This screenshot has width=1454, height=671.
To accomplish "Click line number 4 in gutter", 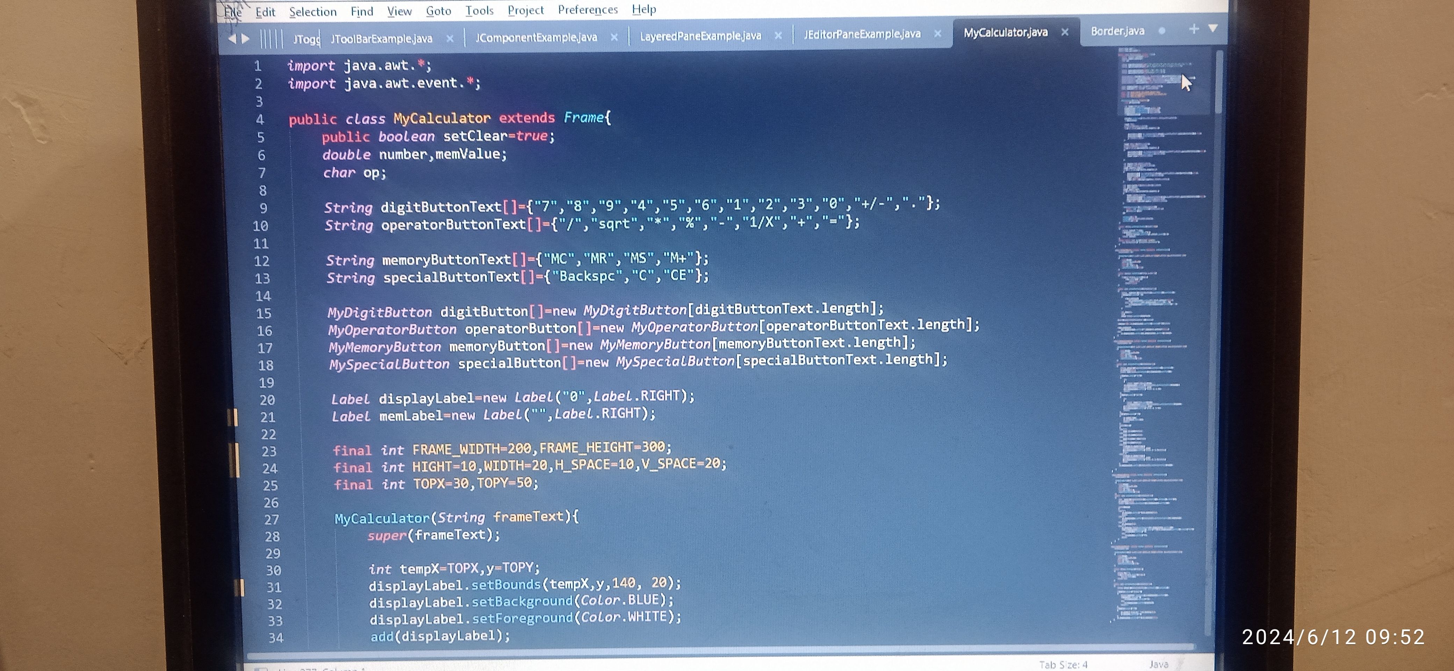I will (x=260, y=120).
